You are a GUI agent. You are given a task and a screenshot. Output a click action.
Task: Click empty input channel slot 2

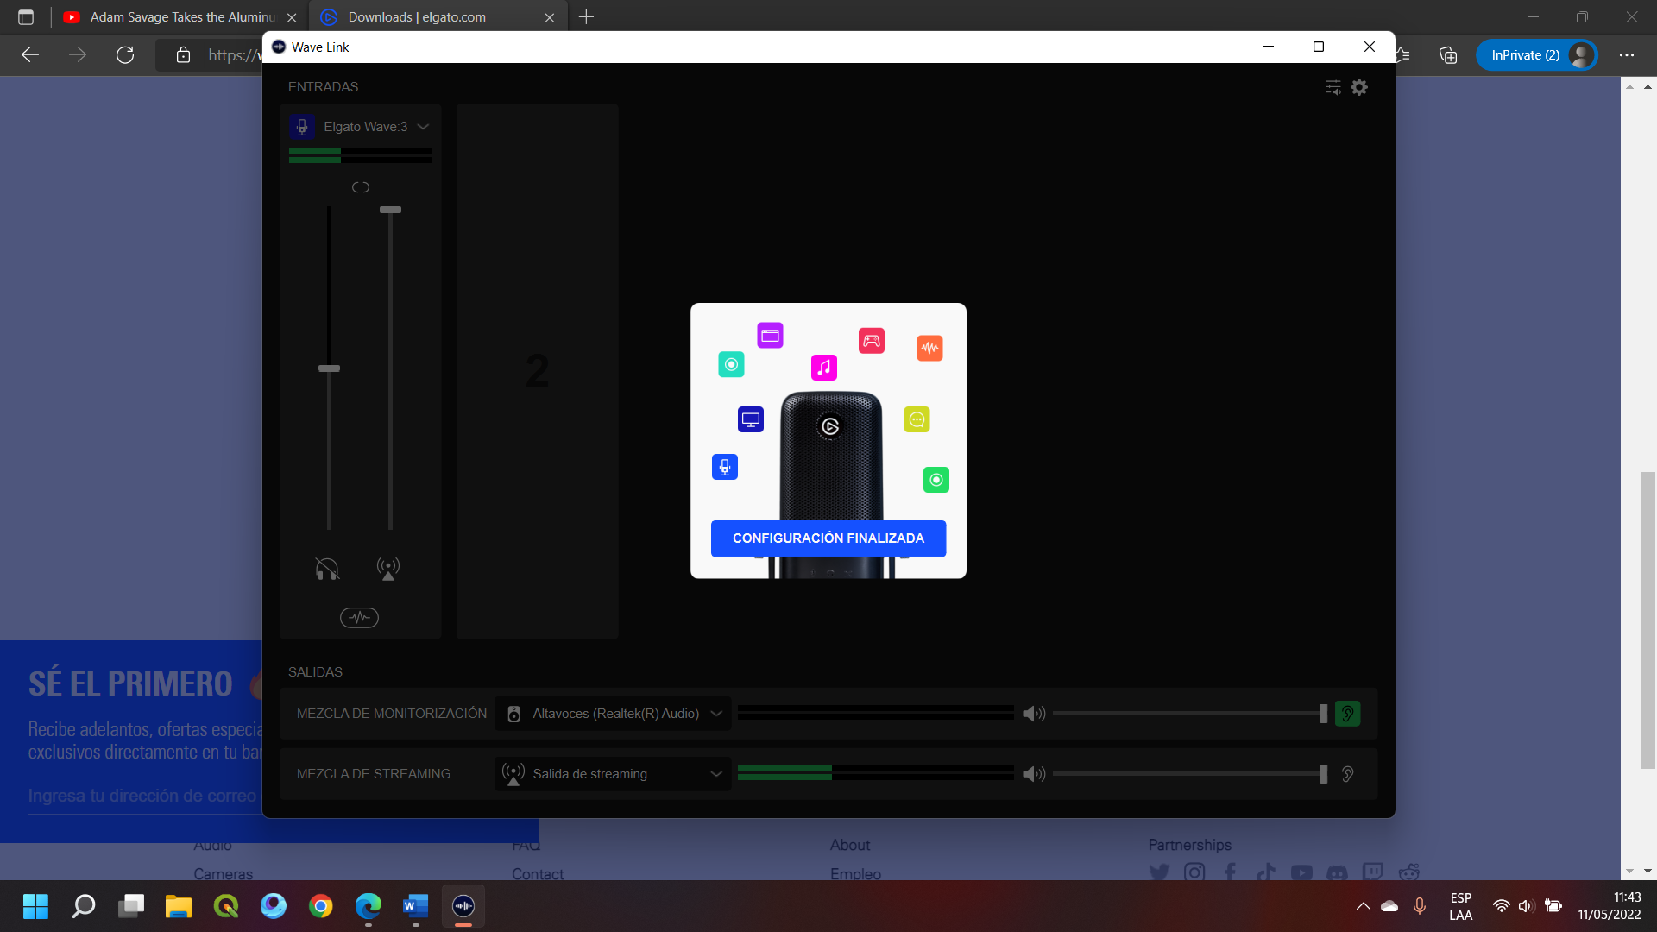click(x=537, y=372)
